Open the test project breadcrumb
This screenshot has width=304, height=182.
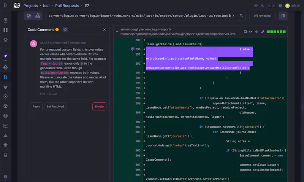(46, 6)
